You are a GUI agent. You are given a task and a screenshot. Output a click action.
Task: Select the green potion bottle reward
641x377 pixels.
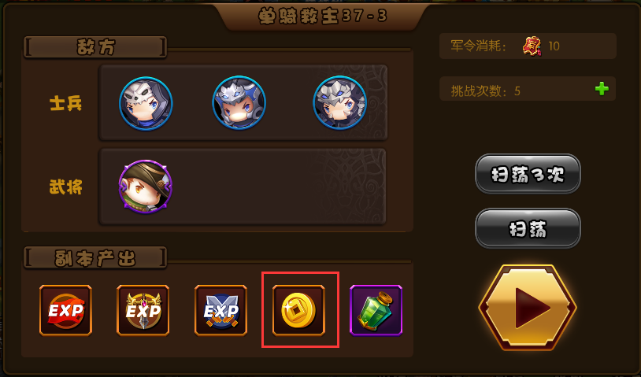[x=376, y=310]
